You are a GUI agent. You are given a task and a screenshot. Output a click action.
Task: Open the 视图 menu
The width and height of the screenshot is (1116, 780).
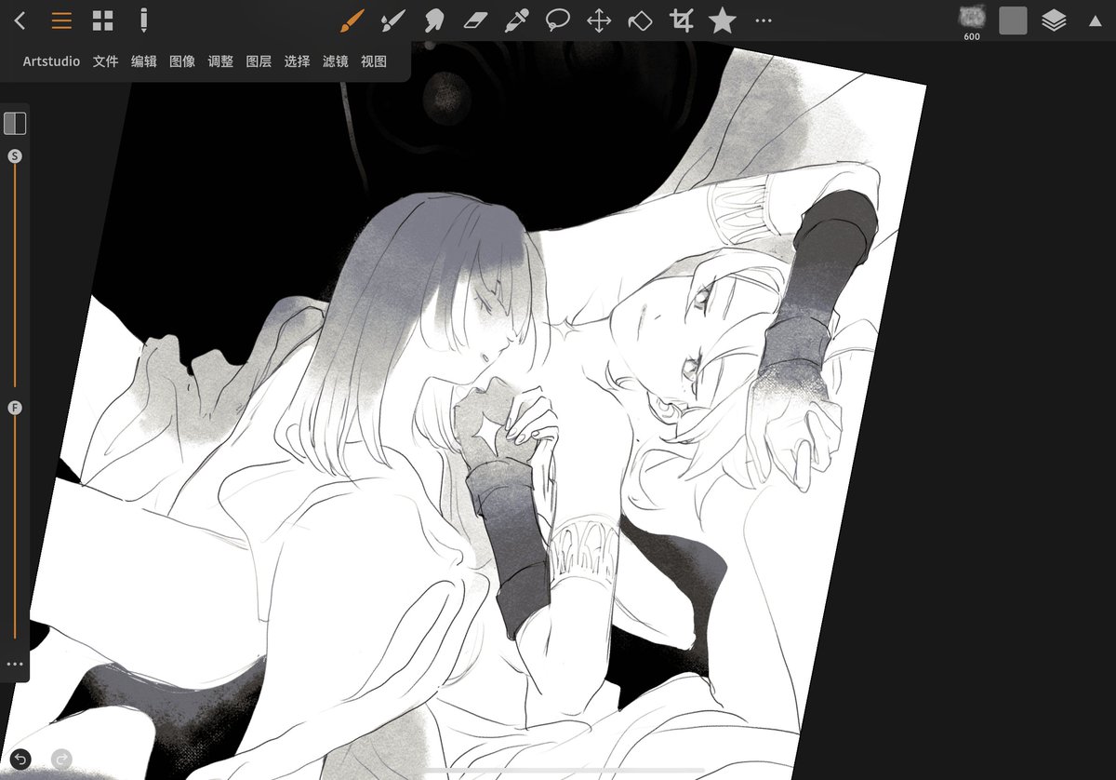point(373,61)
